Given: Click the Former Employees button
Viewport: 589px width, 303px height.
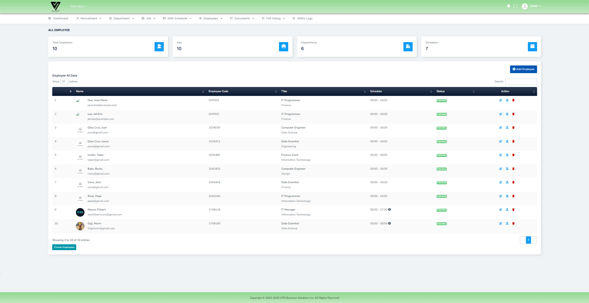Looking at the screenshot, I should point(64,247).
